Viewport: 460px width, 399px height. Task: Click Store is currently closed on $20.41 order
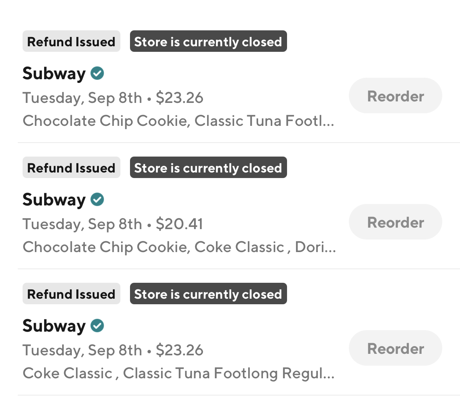pos(208,168)
